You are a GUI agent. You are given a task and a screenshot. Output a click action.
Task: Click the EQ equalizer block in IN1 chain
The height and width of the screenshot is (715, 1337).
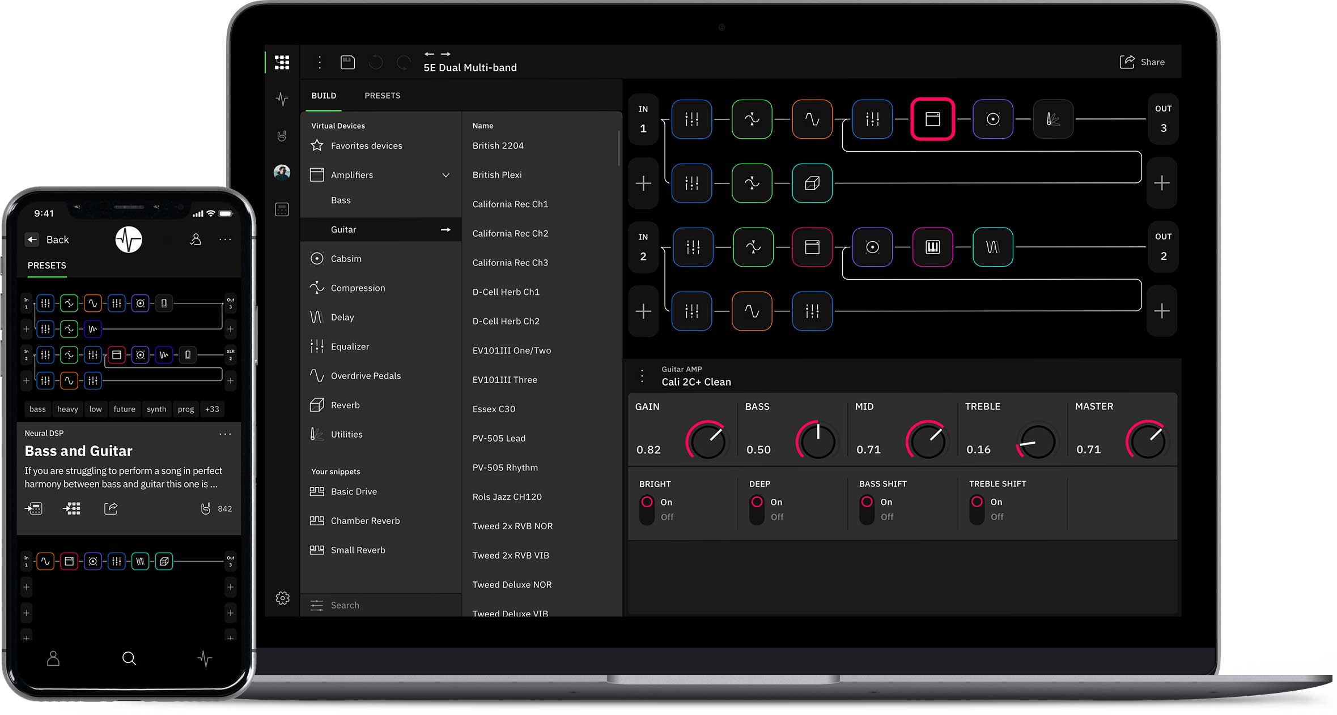pos(693,119)
